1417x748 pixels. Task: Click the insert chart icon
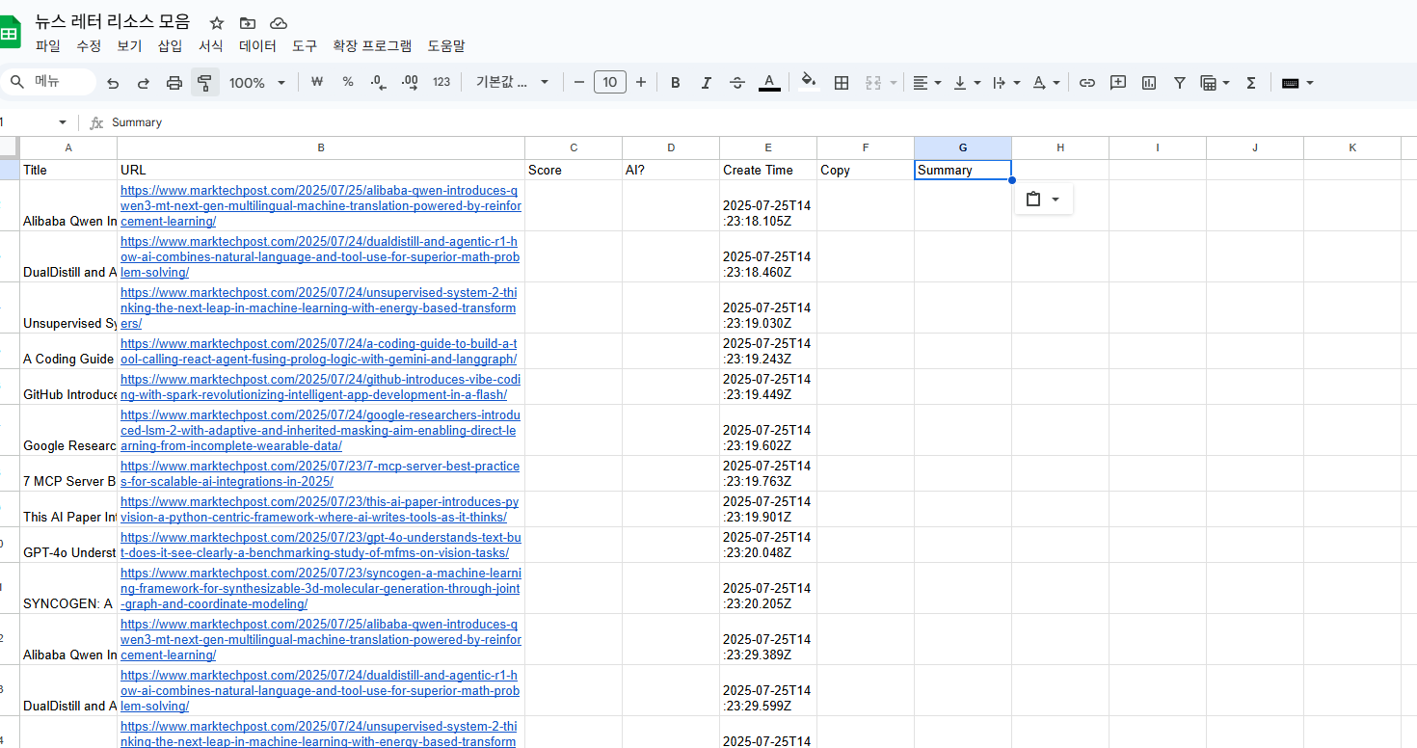pyautogui.click(x=1149, y=83)
